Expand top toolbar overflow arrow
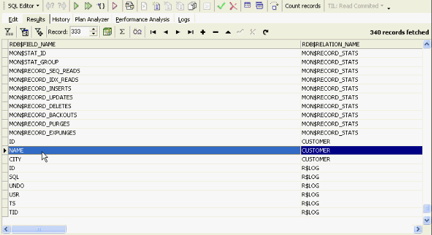432x235 pixels. pyautogui.click(x=389, y=8)
